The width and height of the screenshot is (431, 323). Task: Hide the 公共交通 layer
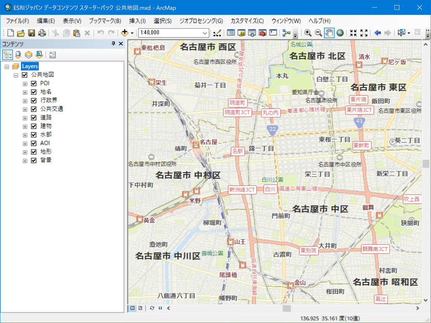pyautogui.click(x=34, y=109)
